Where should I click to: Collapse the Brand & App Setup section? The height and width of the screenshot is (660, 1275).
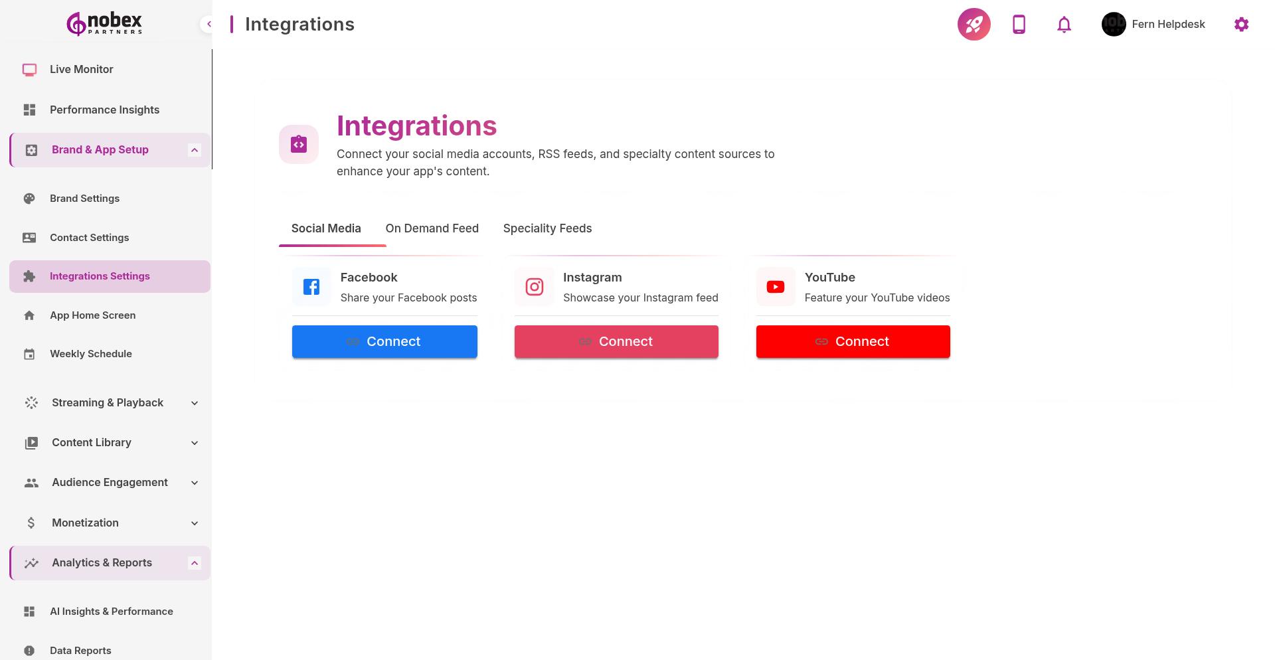(x=194, y=149)
